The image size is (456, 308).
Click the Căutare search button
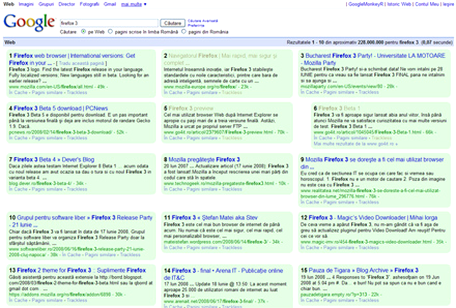pos(173,23)
